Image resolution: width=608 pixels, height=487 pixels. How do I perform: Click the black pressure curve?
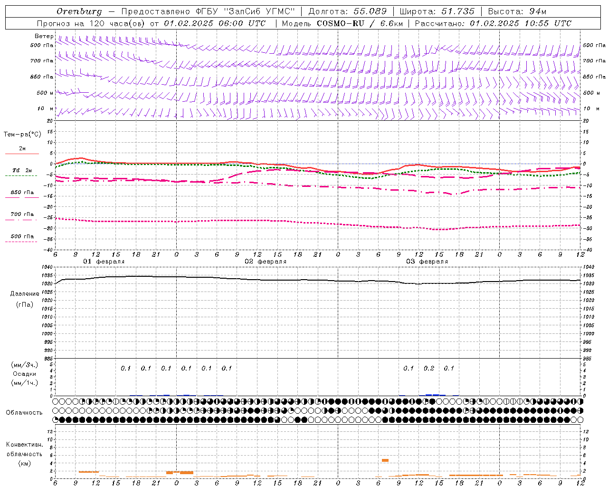click(x=317, y=280)
